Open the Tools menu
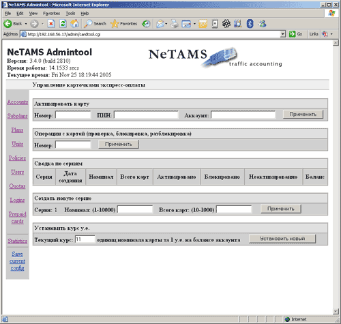341x324 pixels. coord(70,14)
